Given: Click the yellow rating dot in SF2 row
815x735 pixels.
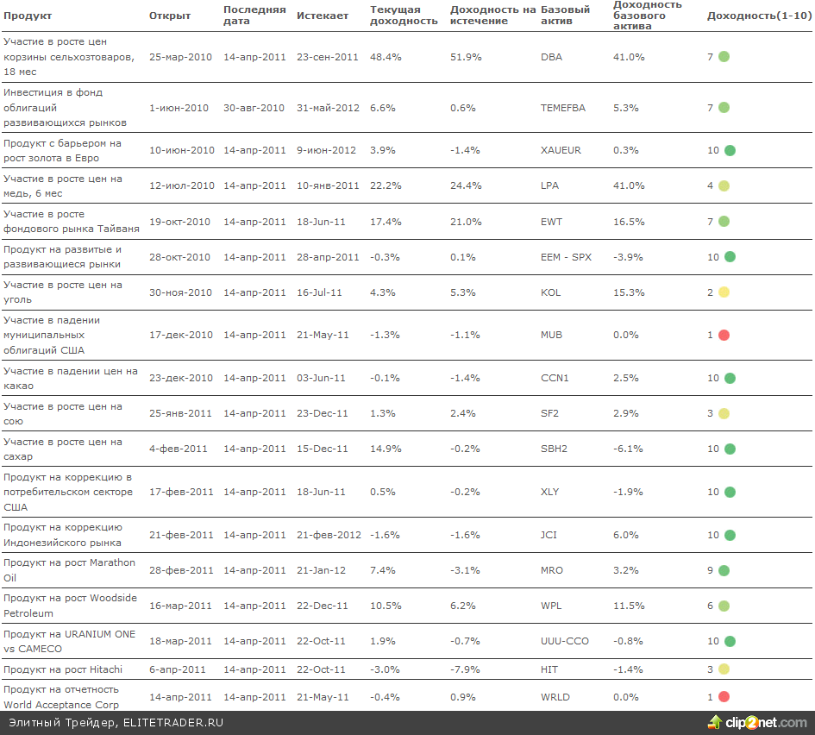Looking at the screenshot, I should point(724,413).
